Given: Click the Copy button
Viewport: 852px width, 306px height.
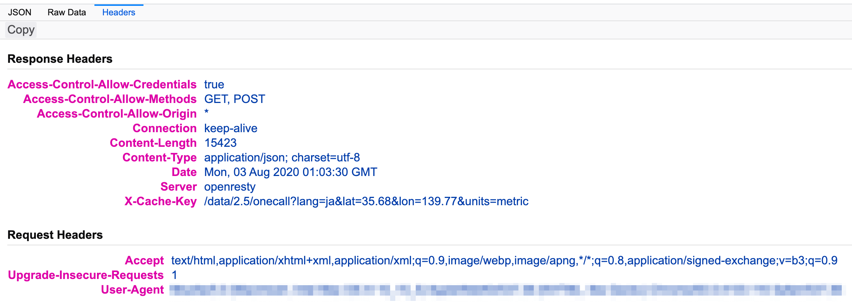Looking at the screenshot, I should pos(20,30).
